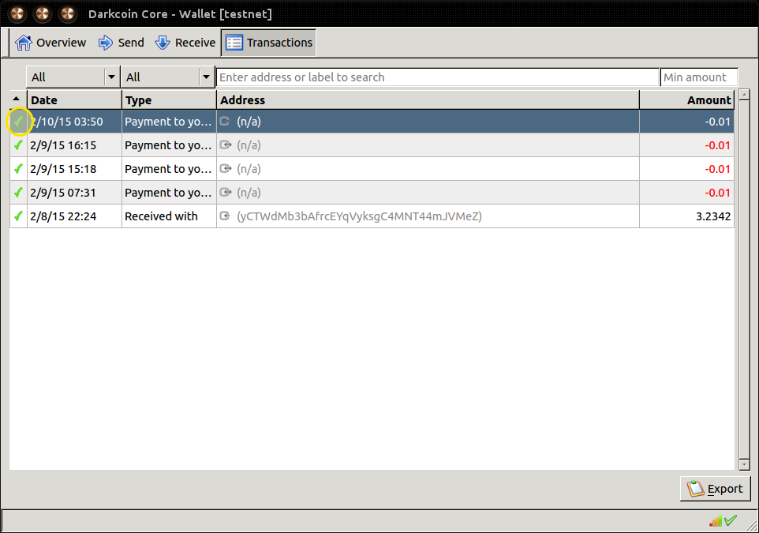The height and width of the screenshot is (533, 759).
Task: Sort transactions by Date column
Action: pyautogui.click(x=74, y=99)
